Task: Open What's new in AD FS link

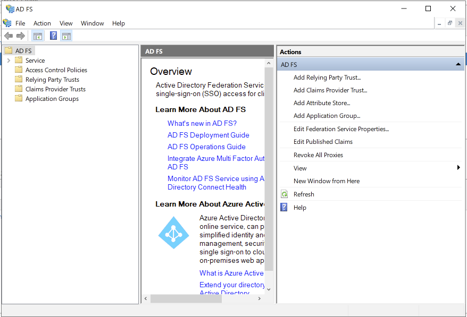Action: [202, 123]
